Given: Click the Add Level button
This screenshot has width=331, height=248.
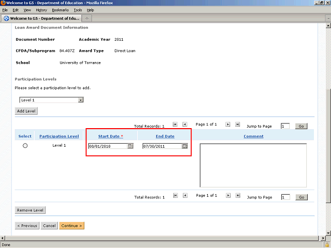Looking at the screenshot, I should (26, 111).
